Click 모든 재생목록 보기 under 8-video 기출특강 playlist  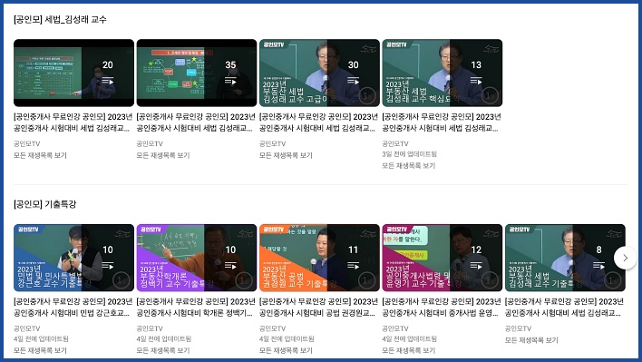531,340
